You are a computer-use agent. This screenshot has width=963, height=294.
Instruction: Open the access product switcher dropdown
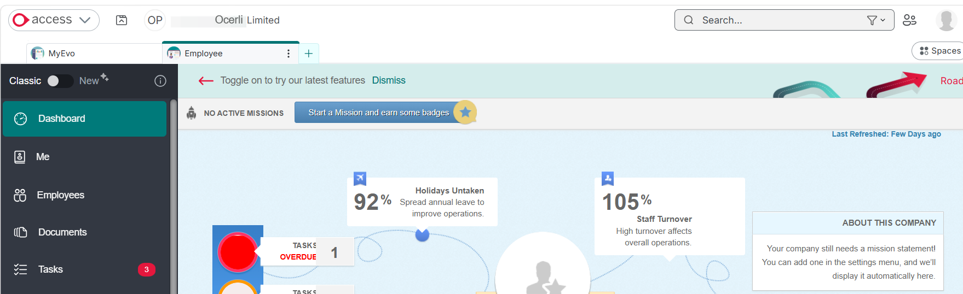click(x=54, y=20)
